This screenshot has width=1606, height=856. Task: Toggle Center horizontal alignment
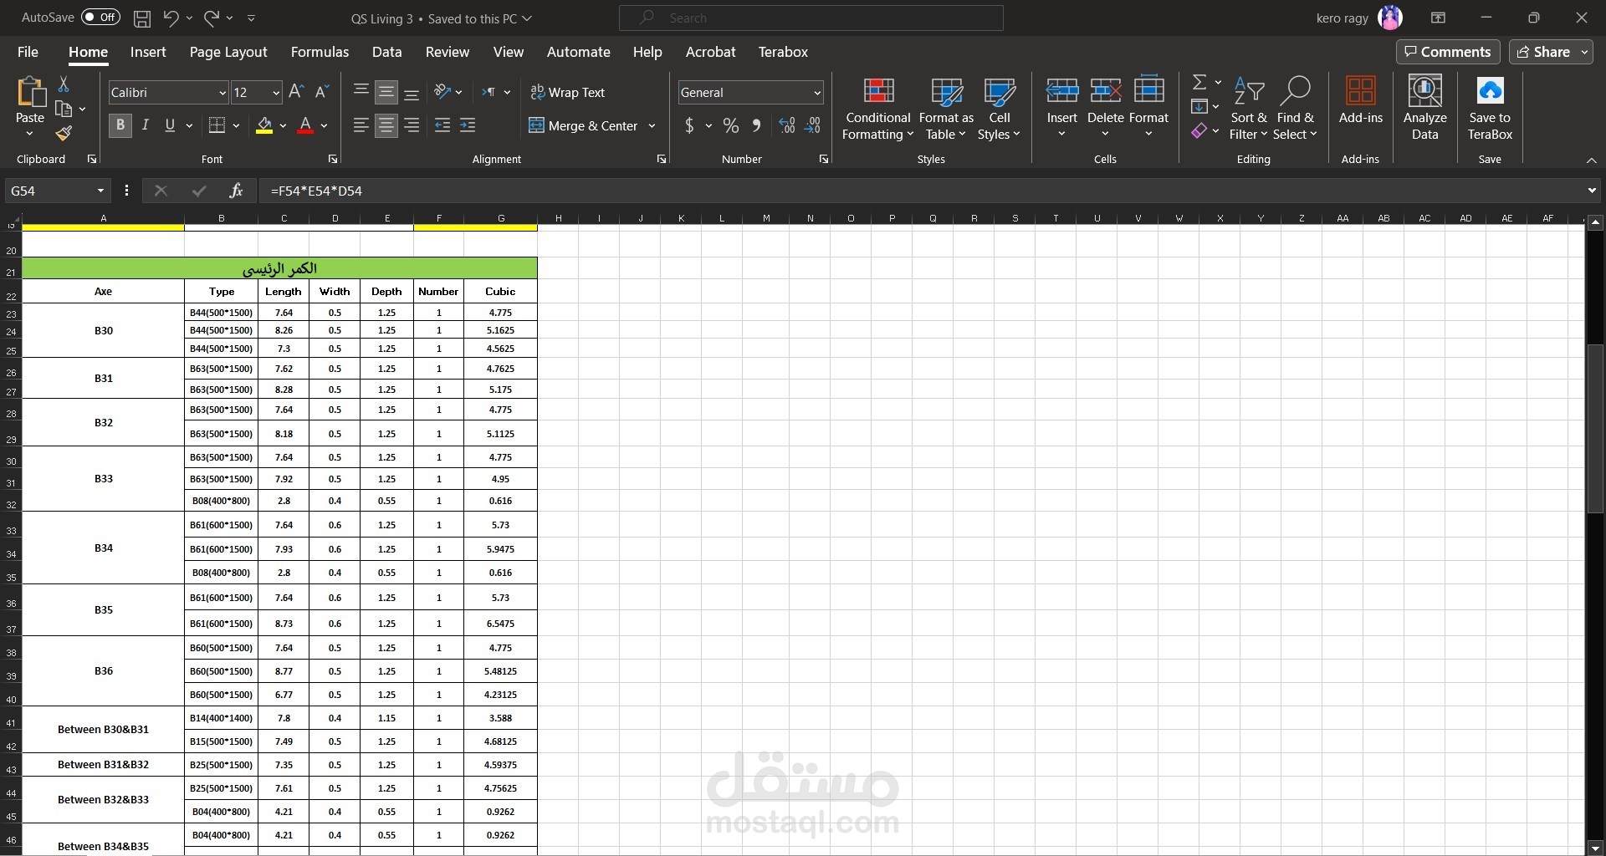386,125
